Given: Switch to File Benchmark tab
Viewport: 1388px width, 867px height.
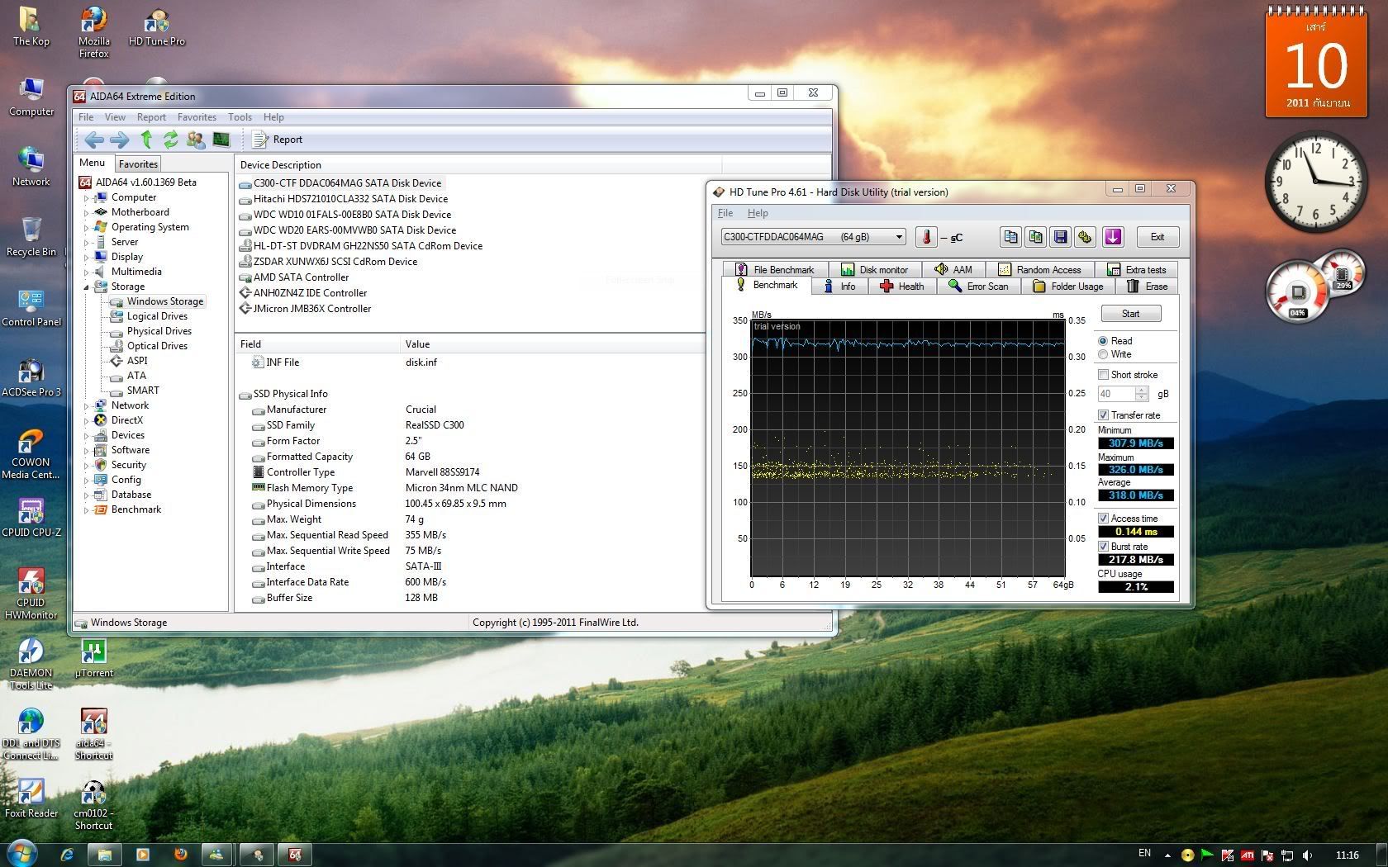Looking at the screenshot, I should pyautogui.click(x=775, y=270).
